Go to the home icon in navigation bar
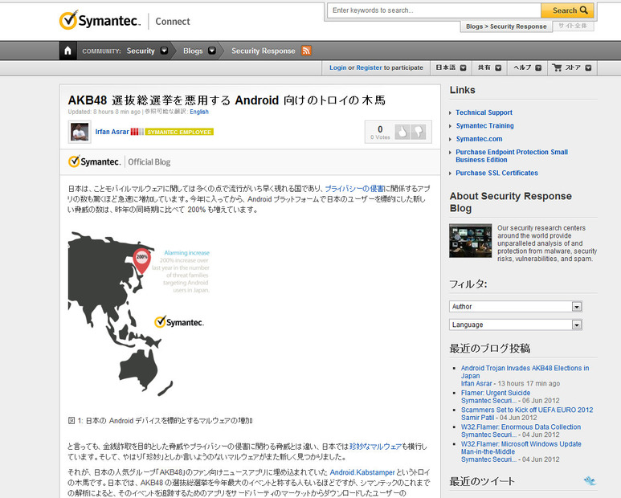This screenshot has width=621, height=498. point(67,51)
